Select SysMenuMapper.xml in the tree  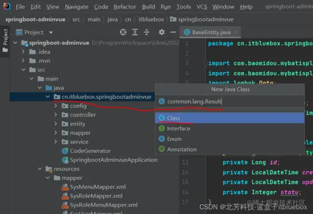tap(98, 187)
